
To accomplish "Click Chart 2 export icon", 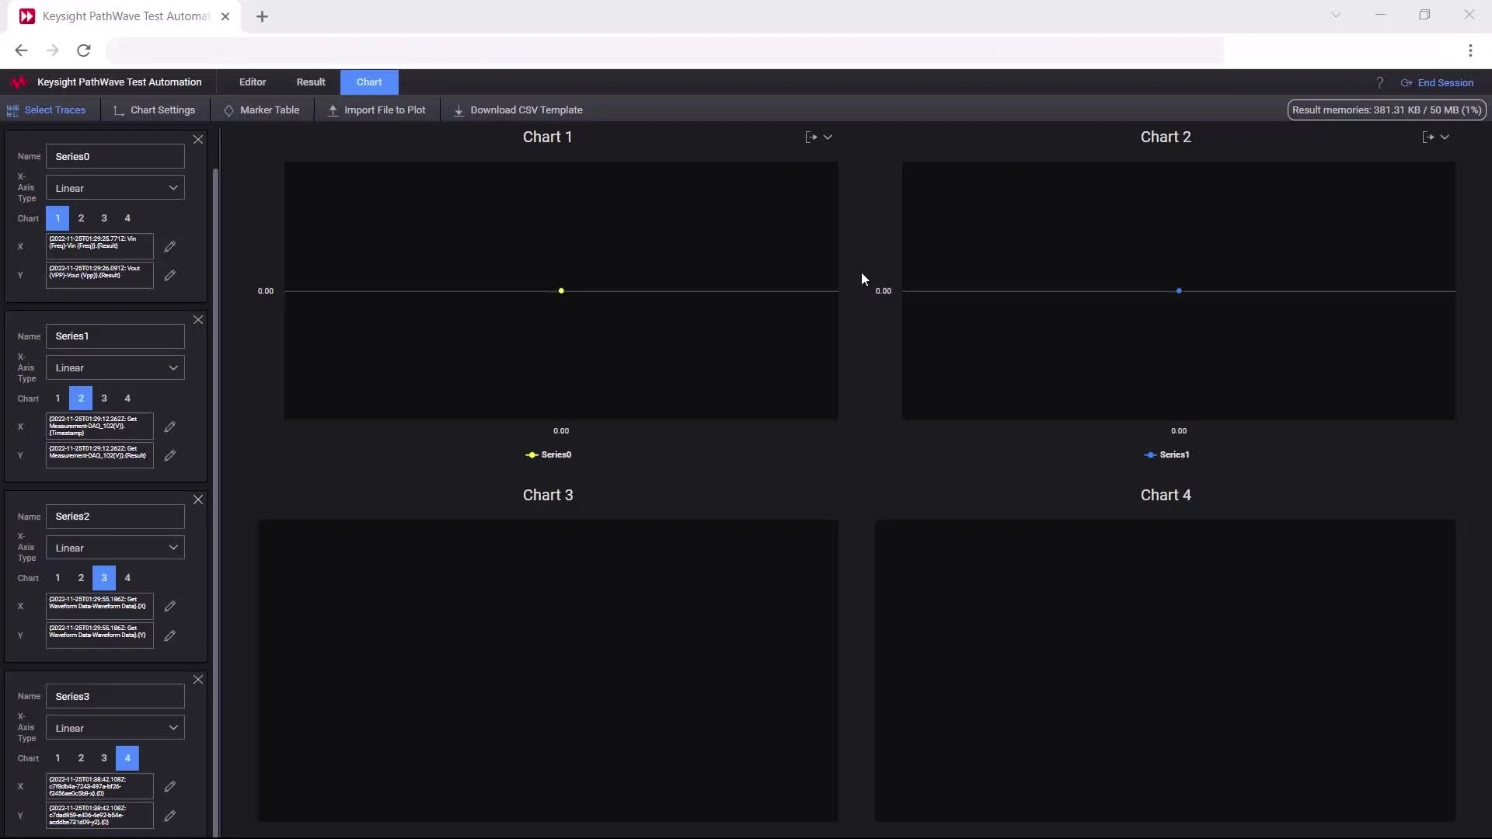I will [x=1428, y=137].
